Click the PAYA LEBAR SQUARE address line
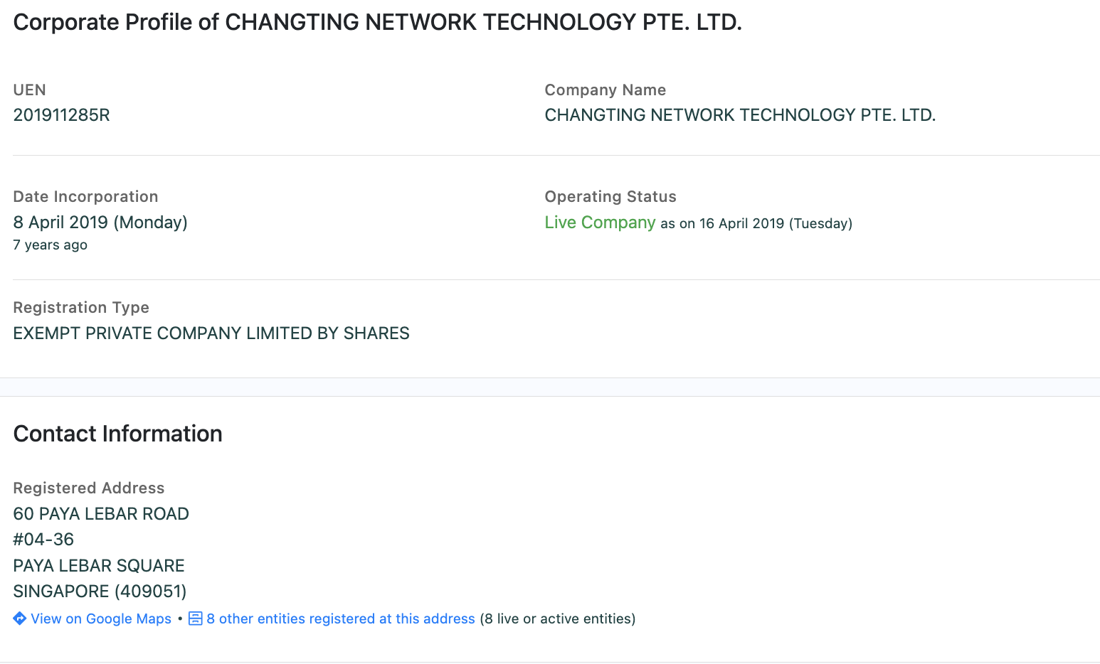This screenshot has width=1100, height=664. 99,566
